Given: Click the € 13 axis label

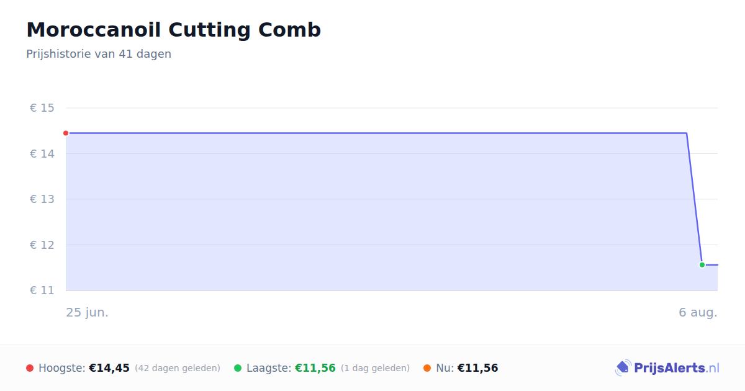Looking at the screenshot, I should pos(42,199).
